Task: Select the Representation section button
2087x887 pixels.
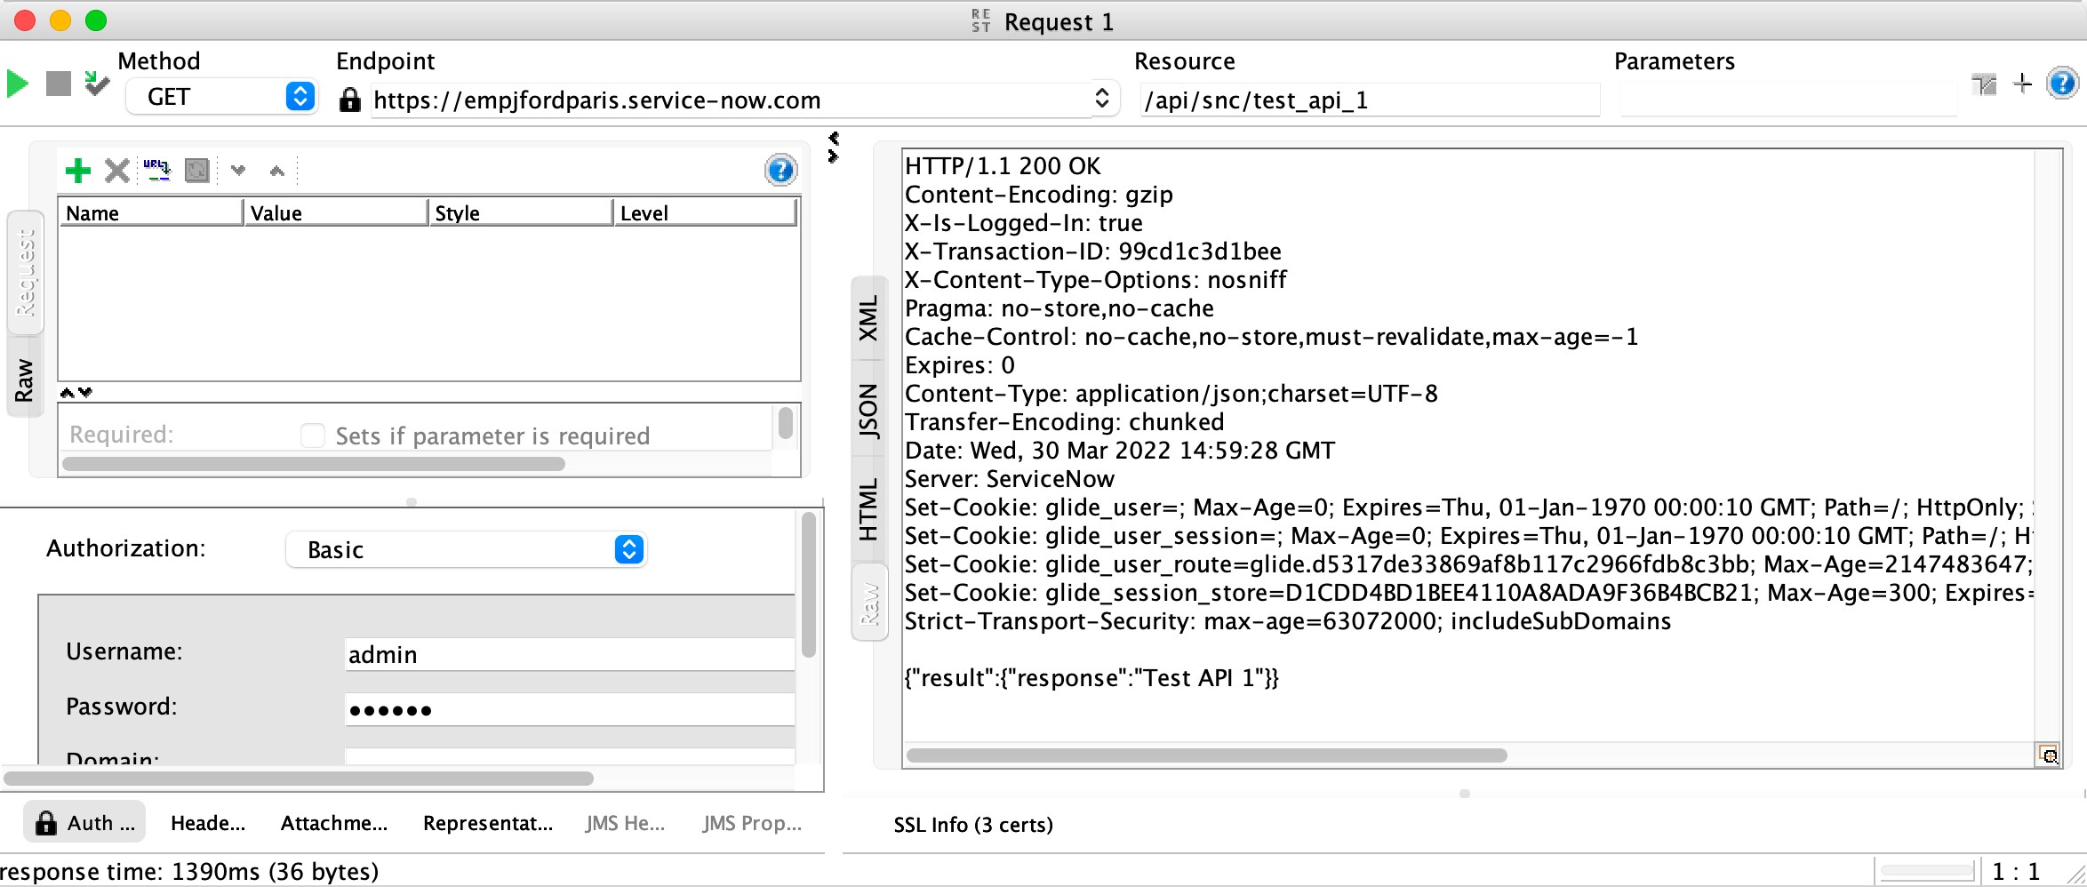Action: [x=487, y=823]
